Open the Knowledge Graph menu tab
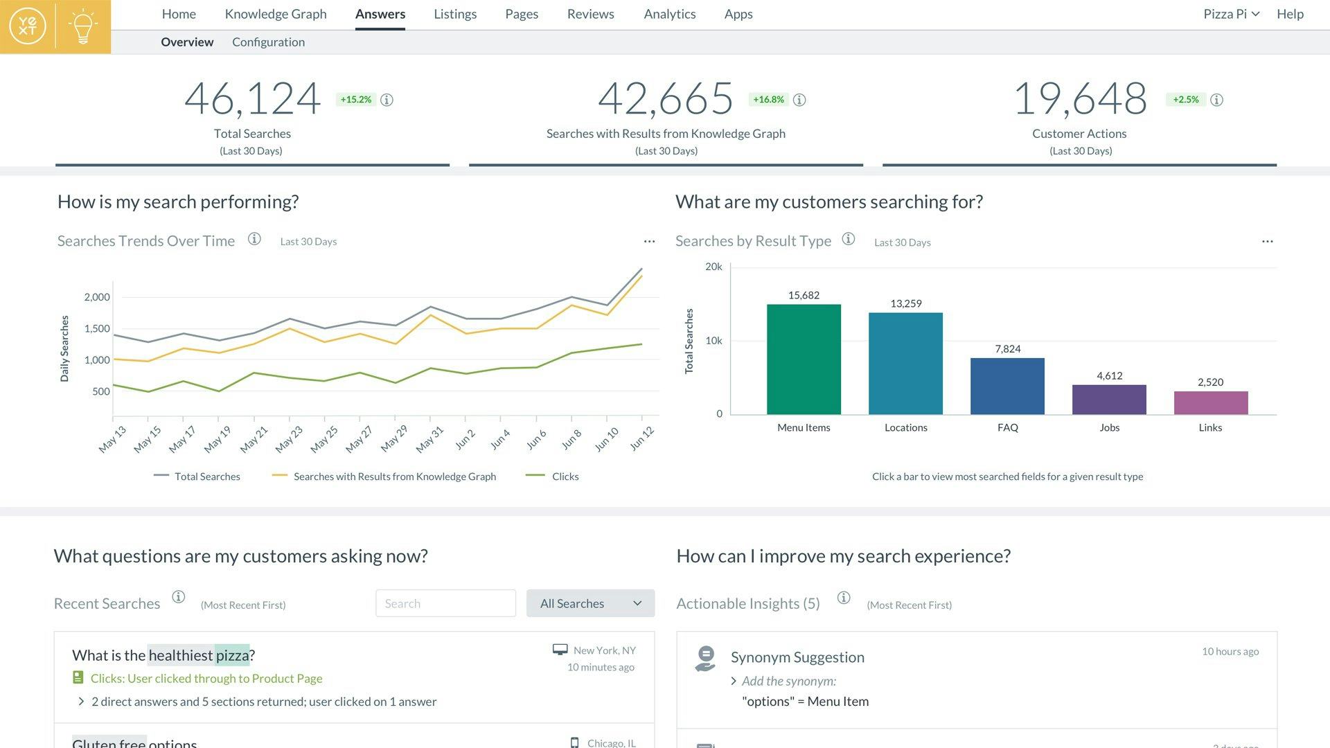 (275, 14)
